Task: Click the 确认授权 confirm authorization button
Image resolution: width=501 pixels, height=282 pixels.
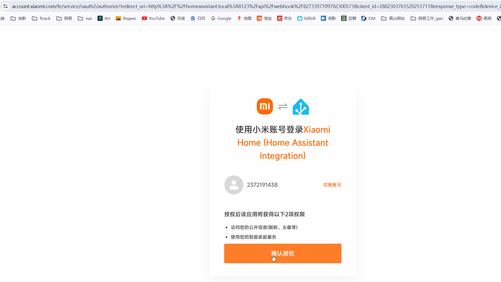Action: click(283, 253)
